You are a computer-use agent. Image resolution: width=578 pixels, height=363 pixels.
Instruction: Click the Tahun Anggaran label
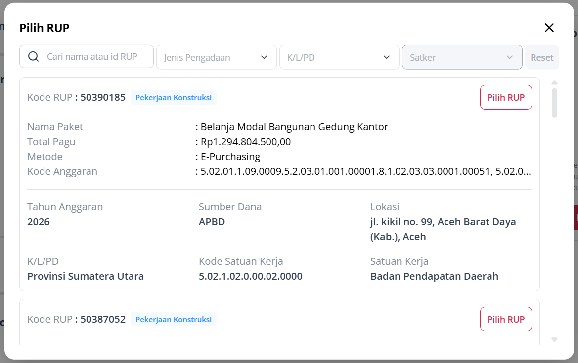point(65,207)
